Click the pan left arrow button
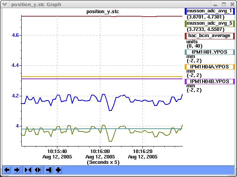Screen dimensions: 237x177 (x=7, y=170)
